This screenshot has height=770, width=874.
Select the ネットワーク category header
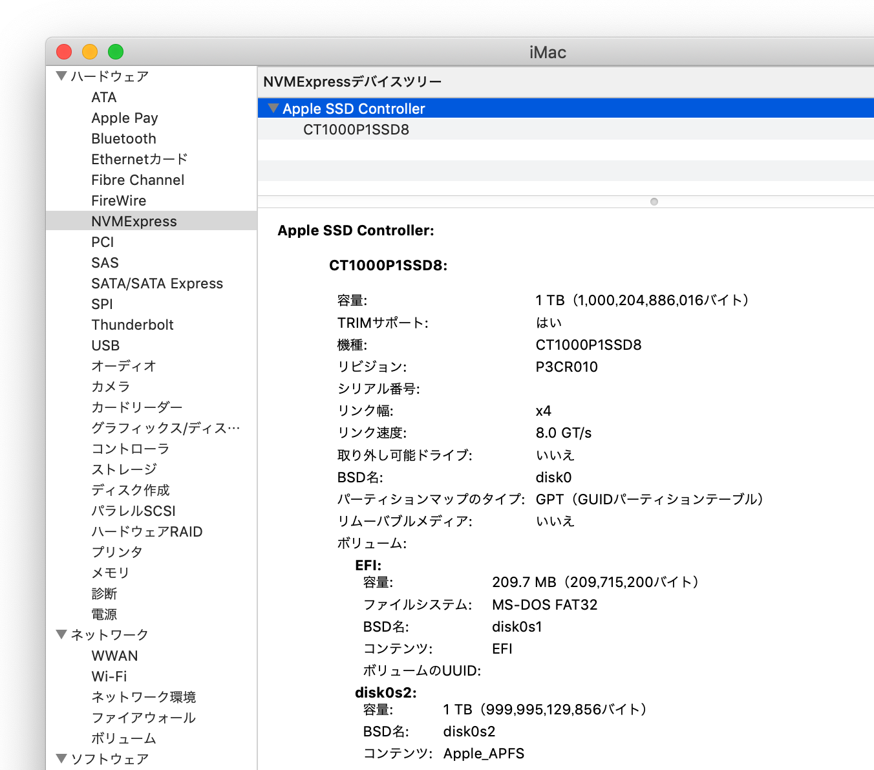pyautogui.click(x=110, y=635)
